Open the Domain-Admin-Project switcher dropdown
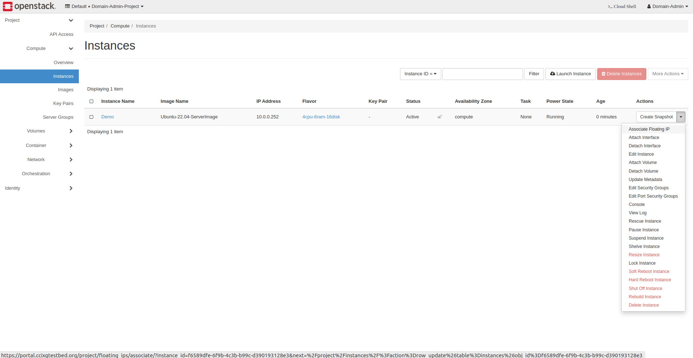 pos(104,7)
